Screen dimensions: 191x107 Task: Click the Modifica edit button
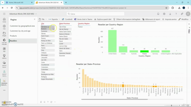tap(184, 19)
